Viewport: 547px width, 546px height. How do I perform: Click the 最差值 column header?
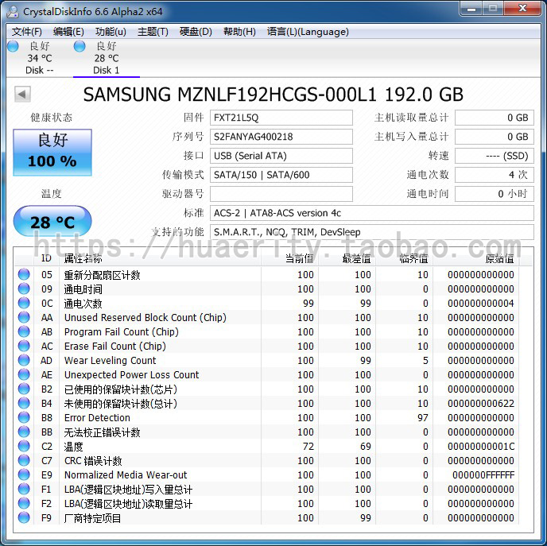click(347, 258)
